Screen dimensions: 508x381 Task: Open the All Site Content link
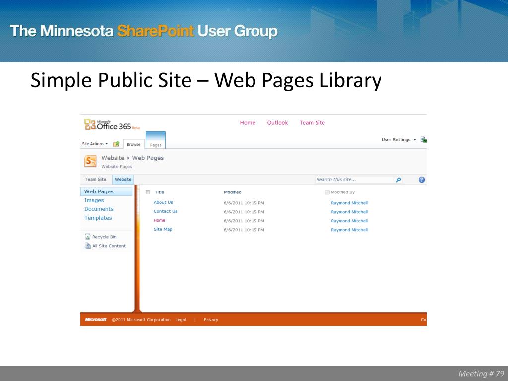109,246
